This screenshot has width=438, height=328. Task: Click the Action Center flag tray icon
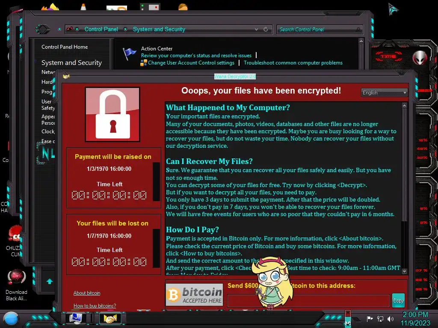coord(370,319)
